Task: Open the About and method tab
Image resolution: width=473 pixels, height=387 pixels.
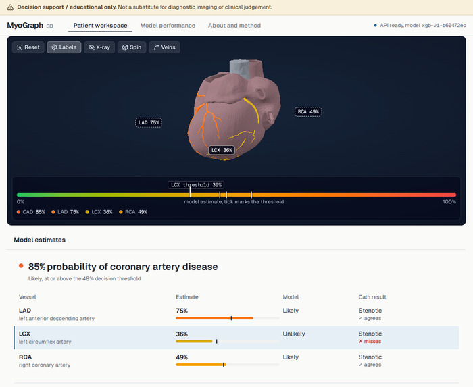Action: (x=234, y=26)
